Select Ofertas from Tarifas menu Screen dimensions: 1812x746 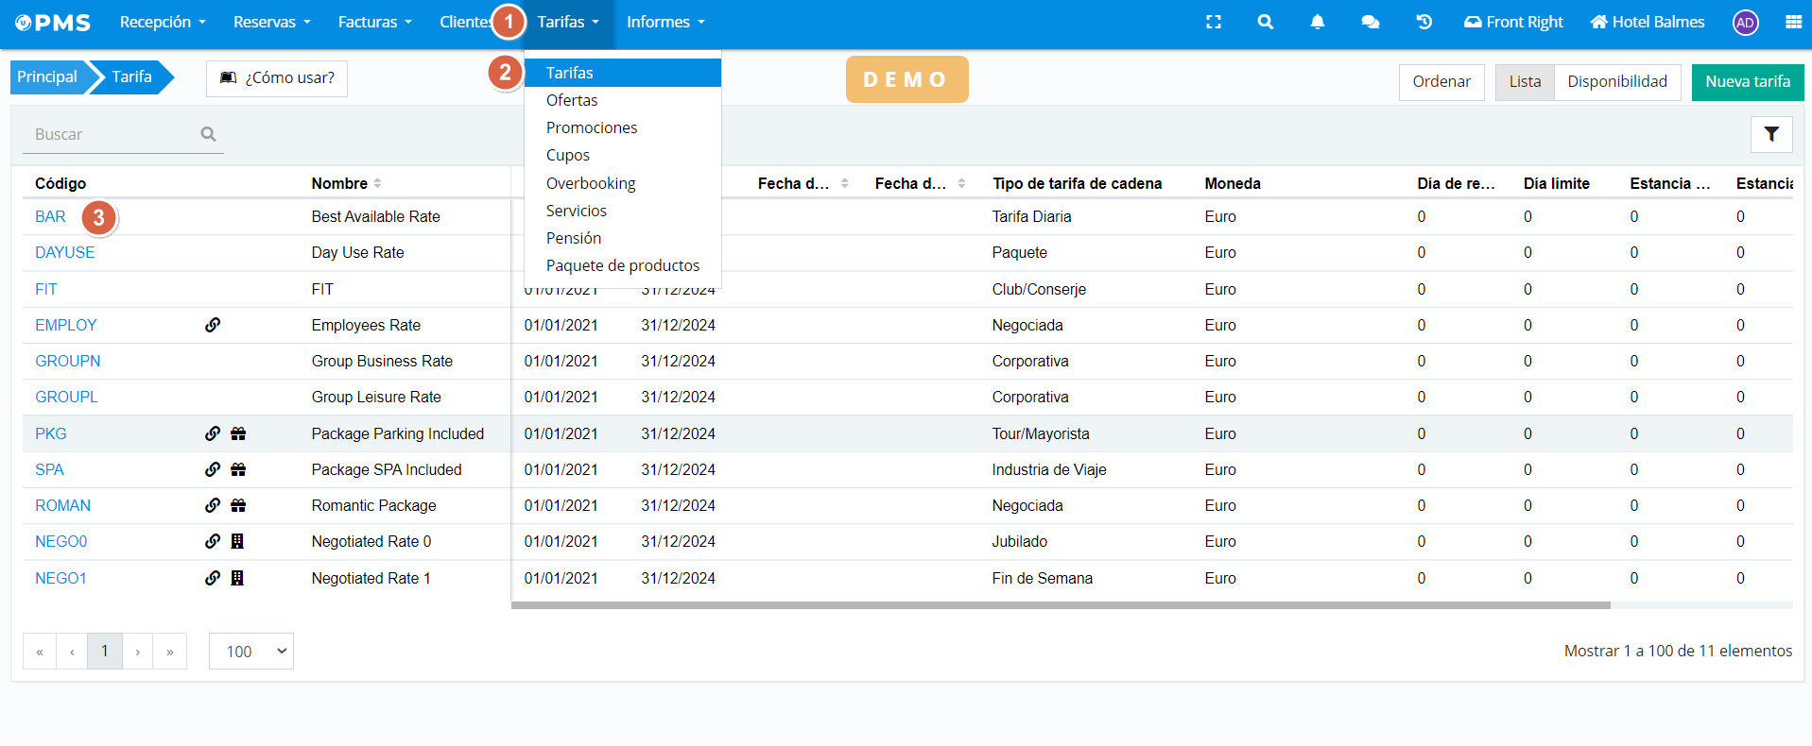coord(572,100)
